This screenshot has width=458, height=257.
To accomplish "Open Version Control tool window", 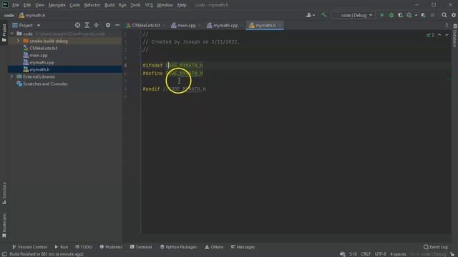I will tap(29, 247).
